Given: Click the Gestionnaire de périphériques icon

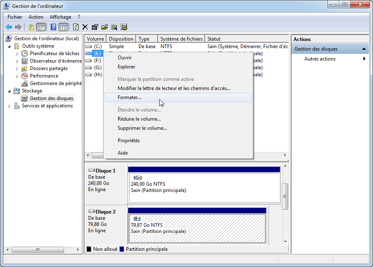Looking at the screenshot, I should [x=25, y=83].
